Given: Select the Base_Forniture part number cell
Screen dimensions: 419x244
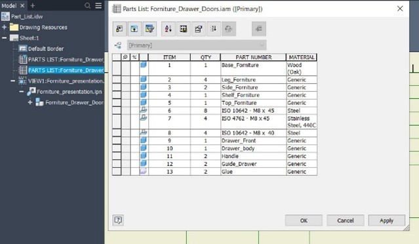Looking at the screenshot, I should [x=253, y=68].
